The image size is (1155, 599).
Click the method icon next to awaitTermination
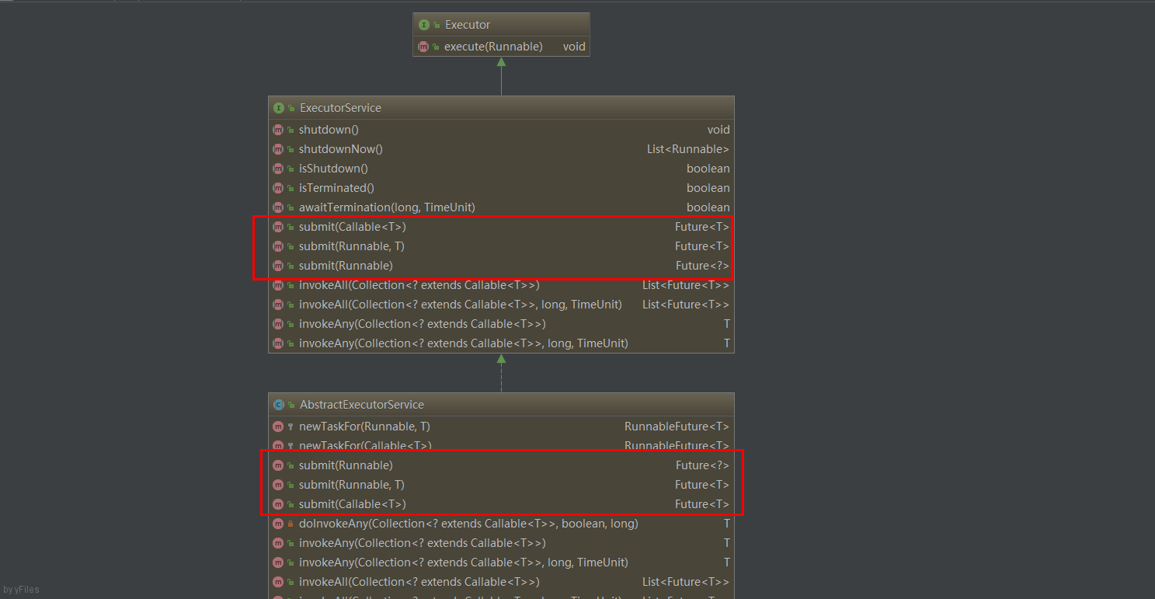pyautogui.click(x=278, y=207)
